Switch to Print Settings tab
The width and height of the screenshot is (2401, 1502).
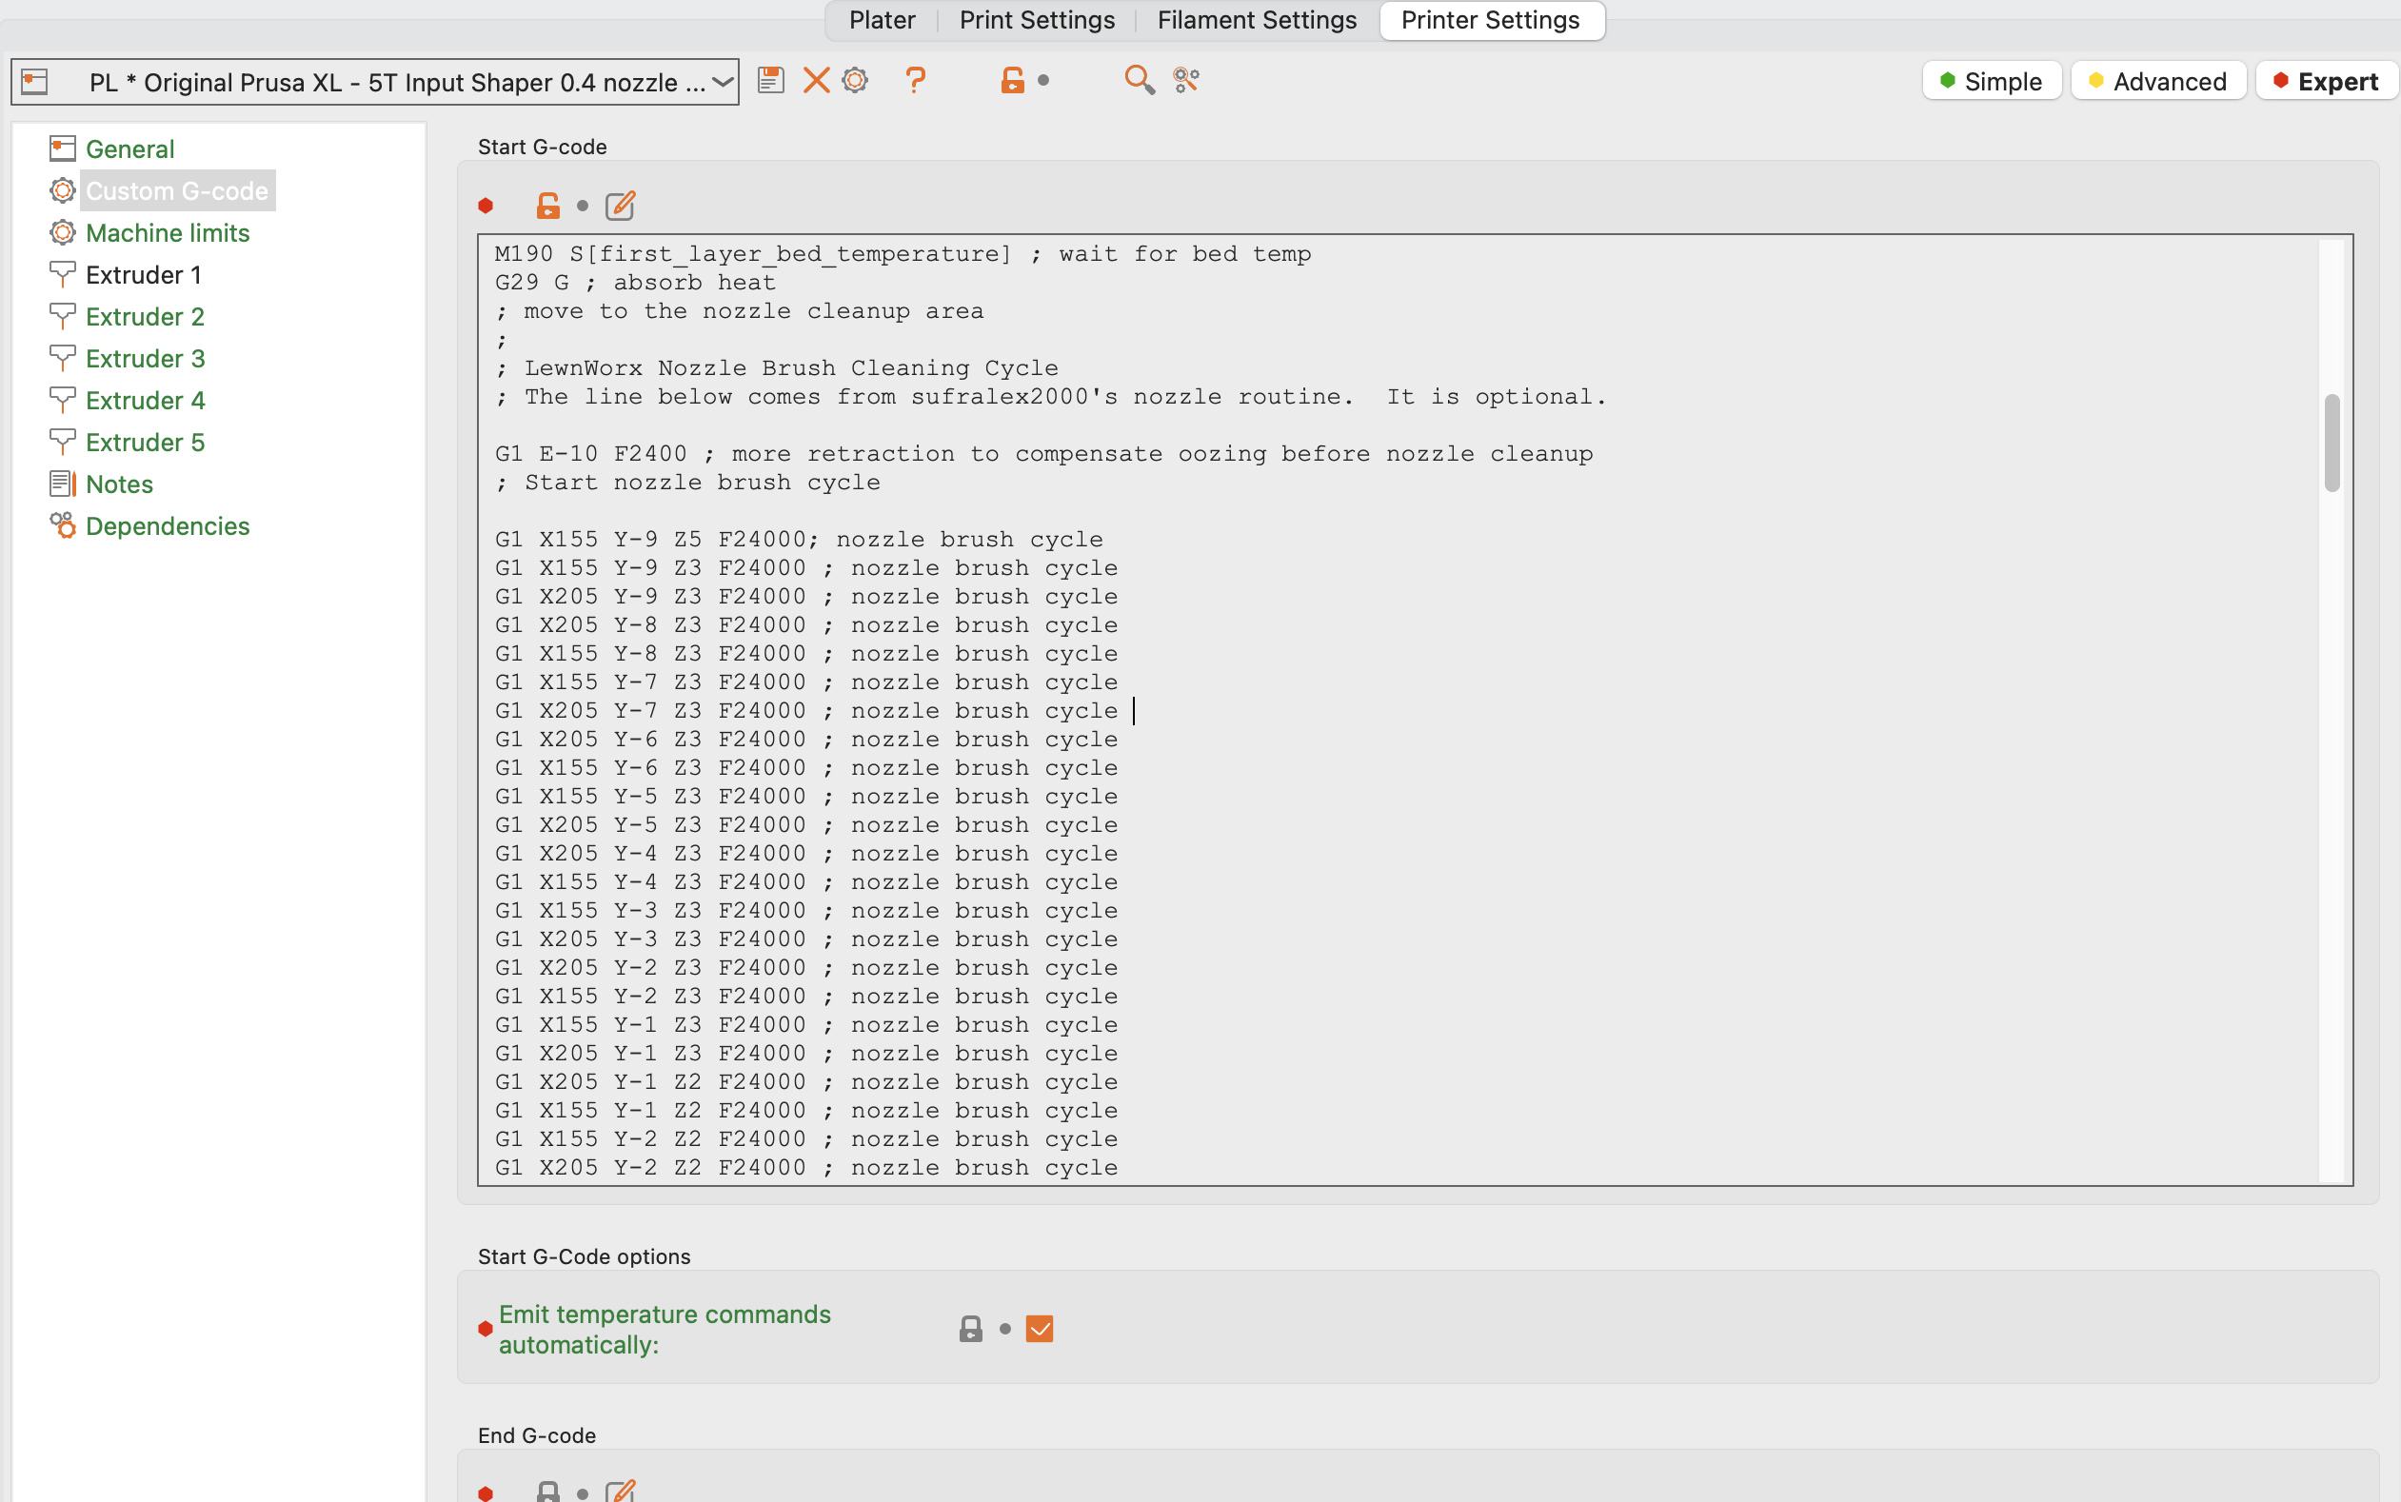pyautogui.click(x=1036, y=20)
